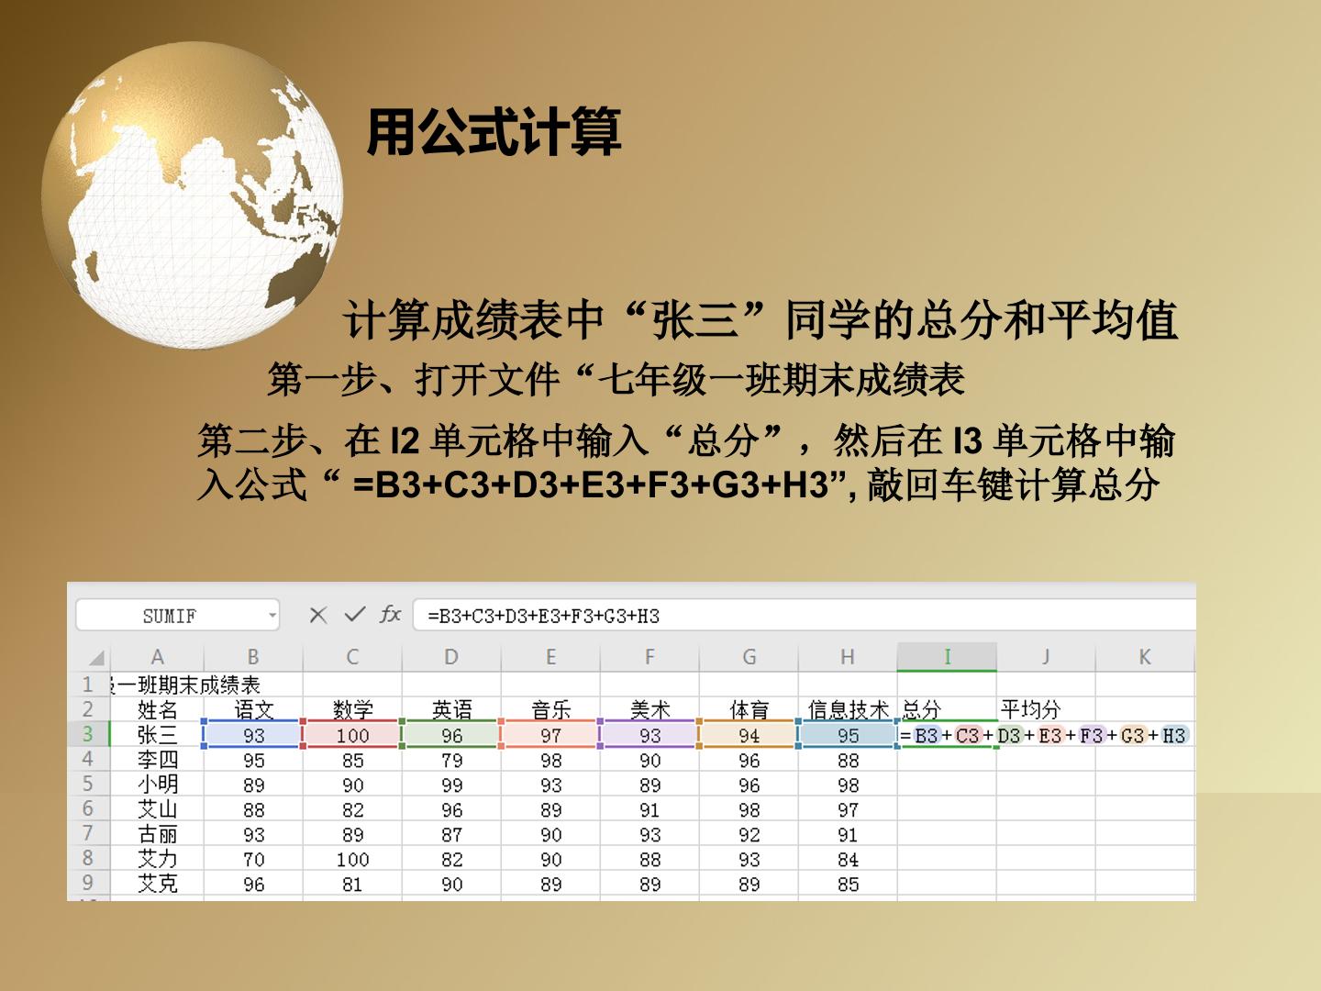Click 古丽's 英语 score 87
Screen dimensions: 1321x991
451,833
